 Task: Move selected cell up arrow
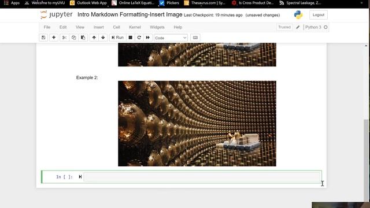click(x=94, y=38)
